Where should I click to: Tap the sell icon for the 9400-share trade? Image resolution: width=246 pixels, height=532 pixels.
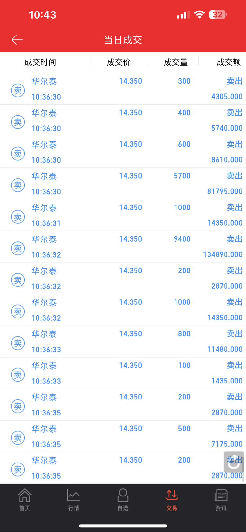click(18, 248)
